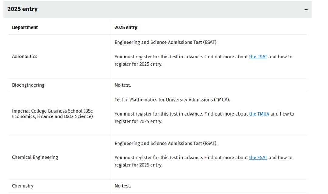Click the Imperial College Business School department name

pos(52,114)
